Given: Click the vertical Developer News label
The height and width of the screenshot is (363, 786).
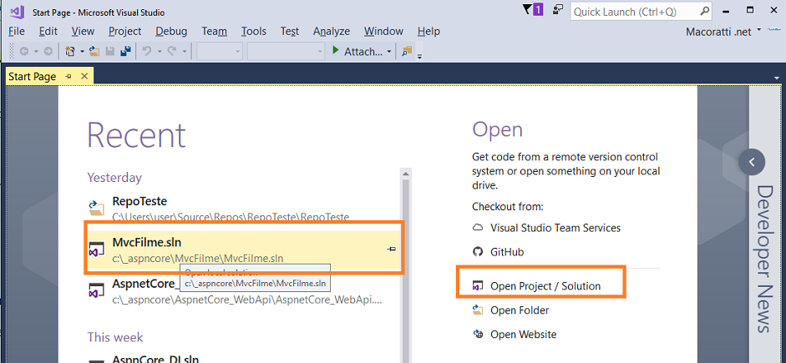Looking at the screenshot, I should pyautogui.click(x=764, y=259).
